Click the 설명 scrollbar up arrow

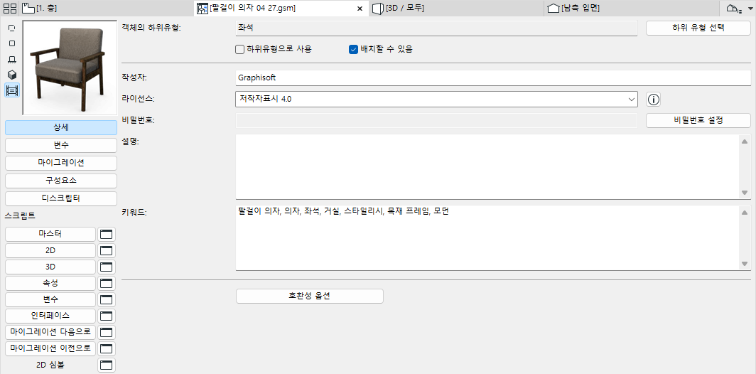(745, 141)
